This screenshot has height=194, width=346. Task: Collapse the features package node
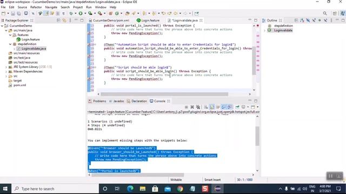point(10,35)
